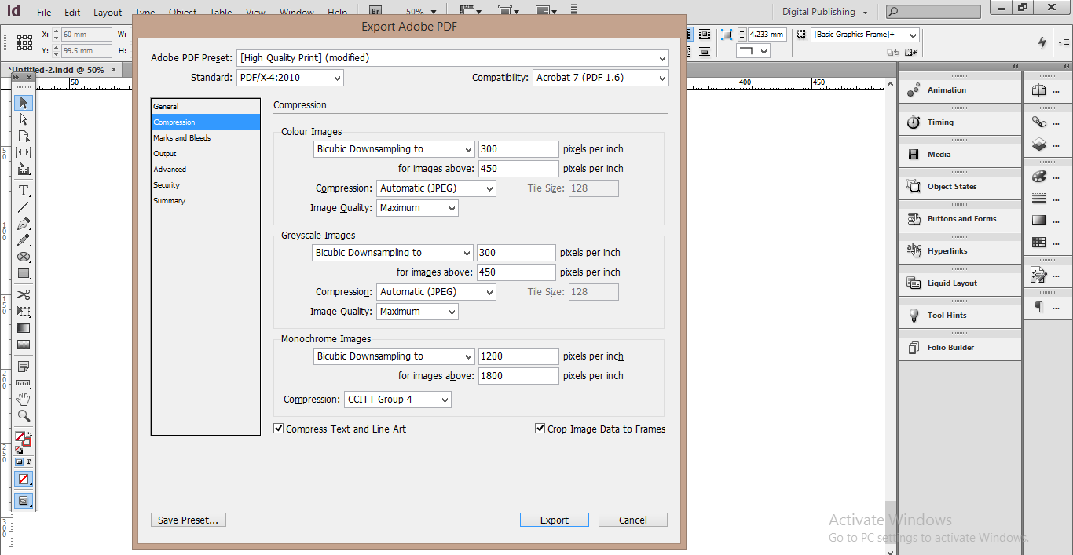This screenshot has width=1073, height=555.
Task: Open the Timing panel
Action: 959,122
